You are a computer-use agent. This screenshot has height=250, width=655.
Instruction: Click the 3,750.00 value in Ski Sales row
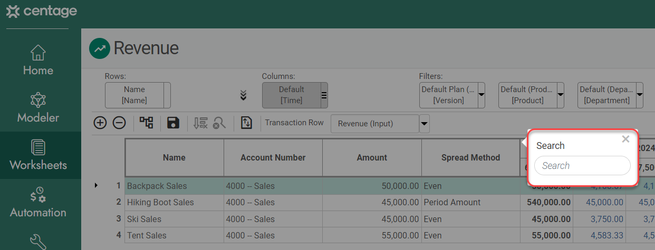[x=600, y=219]
